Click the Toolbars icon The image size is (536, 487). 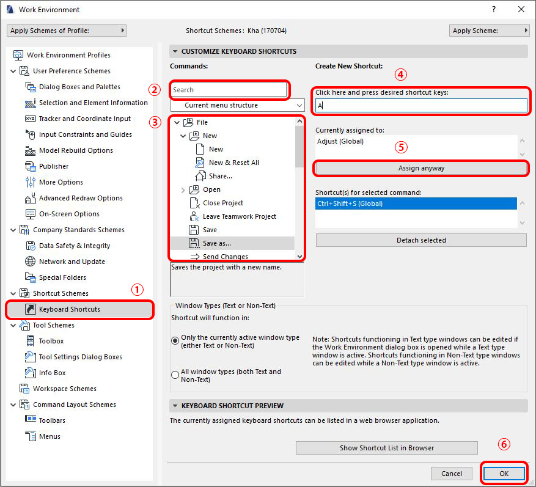pos(31,419)
